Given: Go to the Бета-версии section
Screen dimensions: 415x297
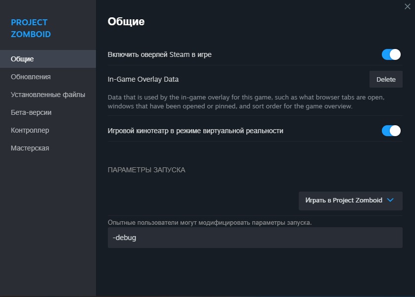Looking at the screenshot, I should (x=31, y=112).
